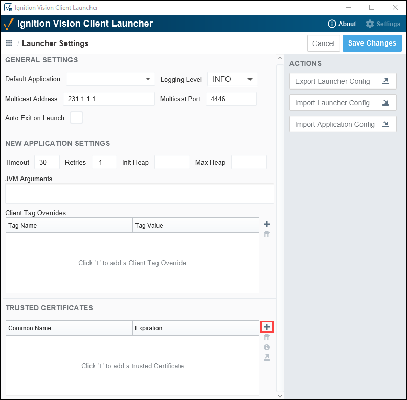Click Import Launcher Config

343,103
